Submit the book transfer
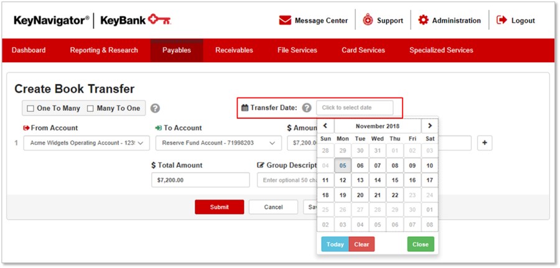Viewport: 560px width, 268px height. tap(219, 207)
